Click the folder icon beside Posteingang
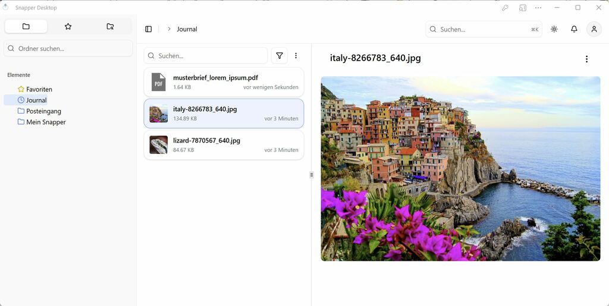Screen dimensions: 609x306 coord(21,111)
